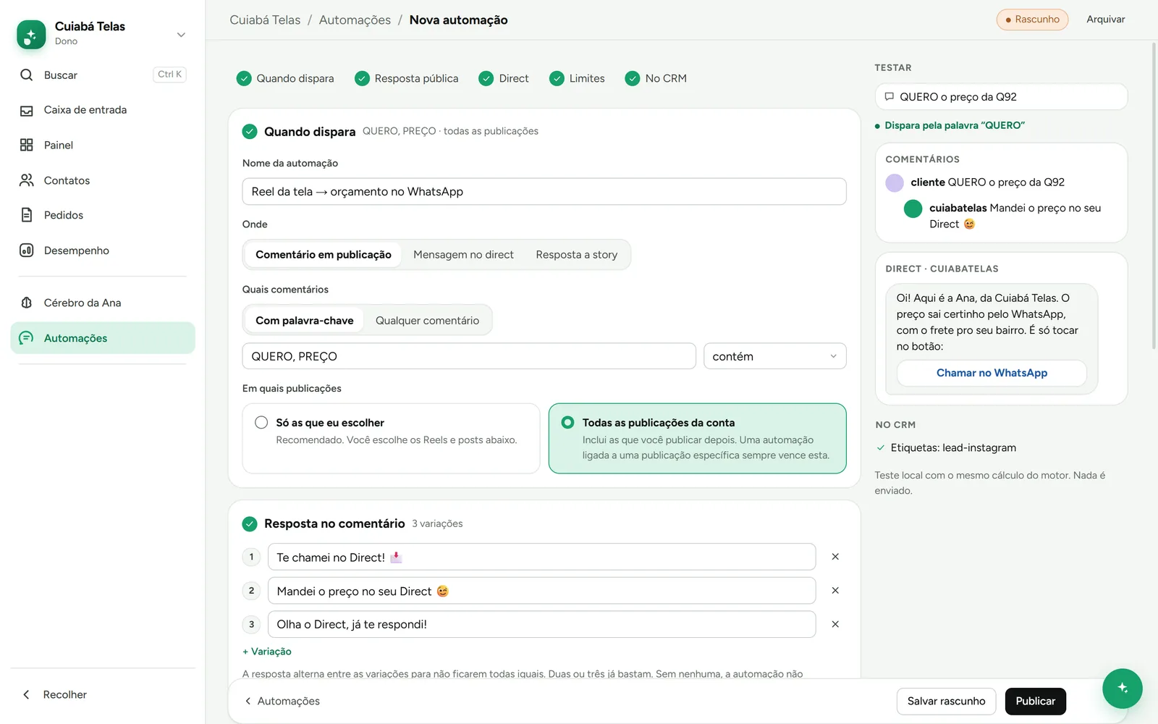
Task: Choose 'Mensagem no direct' trigger location
Action: (x=463, y=255)
